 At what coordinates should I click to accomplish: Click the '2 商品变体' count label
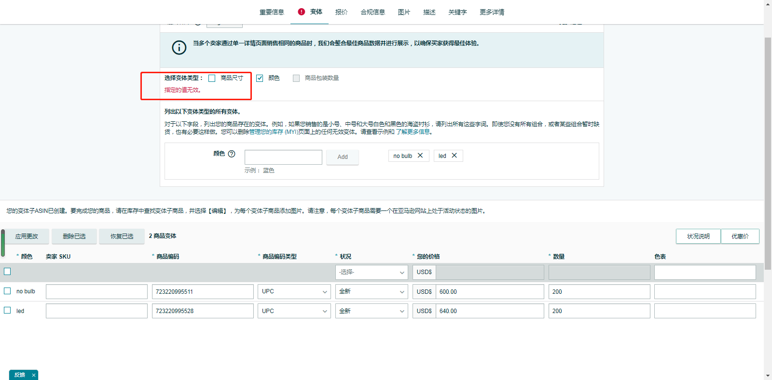[x=163, y=236]
